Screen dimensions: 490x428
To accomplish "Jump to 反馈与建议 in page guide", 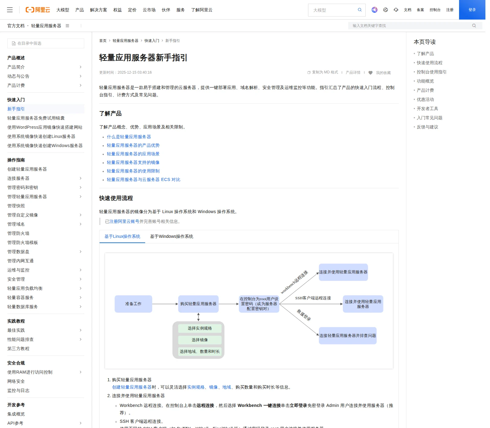I will coord(428,127).
